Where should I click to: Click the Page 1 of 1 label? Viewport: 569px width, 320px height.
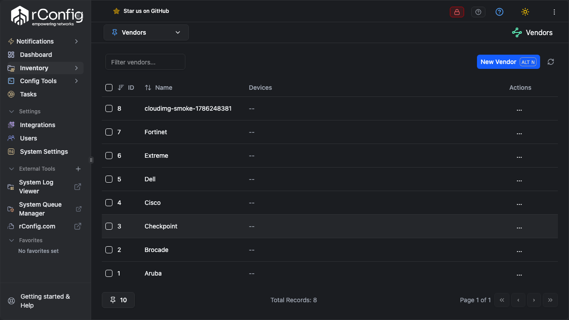[476, 300]
